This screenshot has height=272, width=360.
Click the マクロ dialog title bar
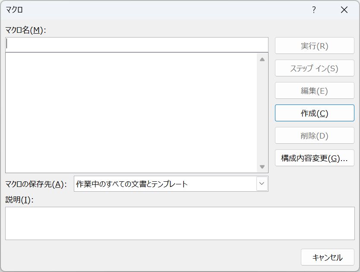pyautogui.click(x=151, y=10)
